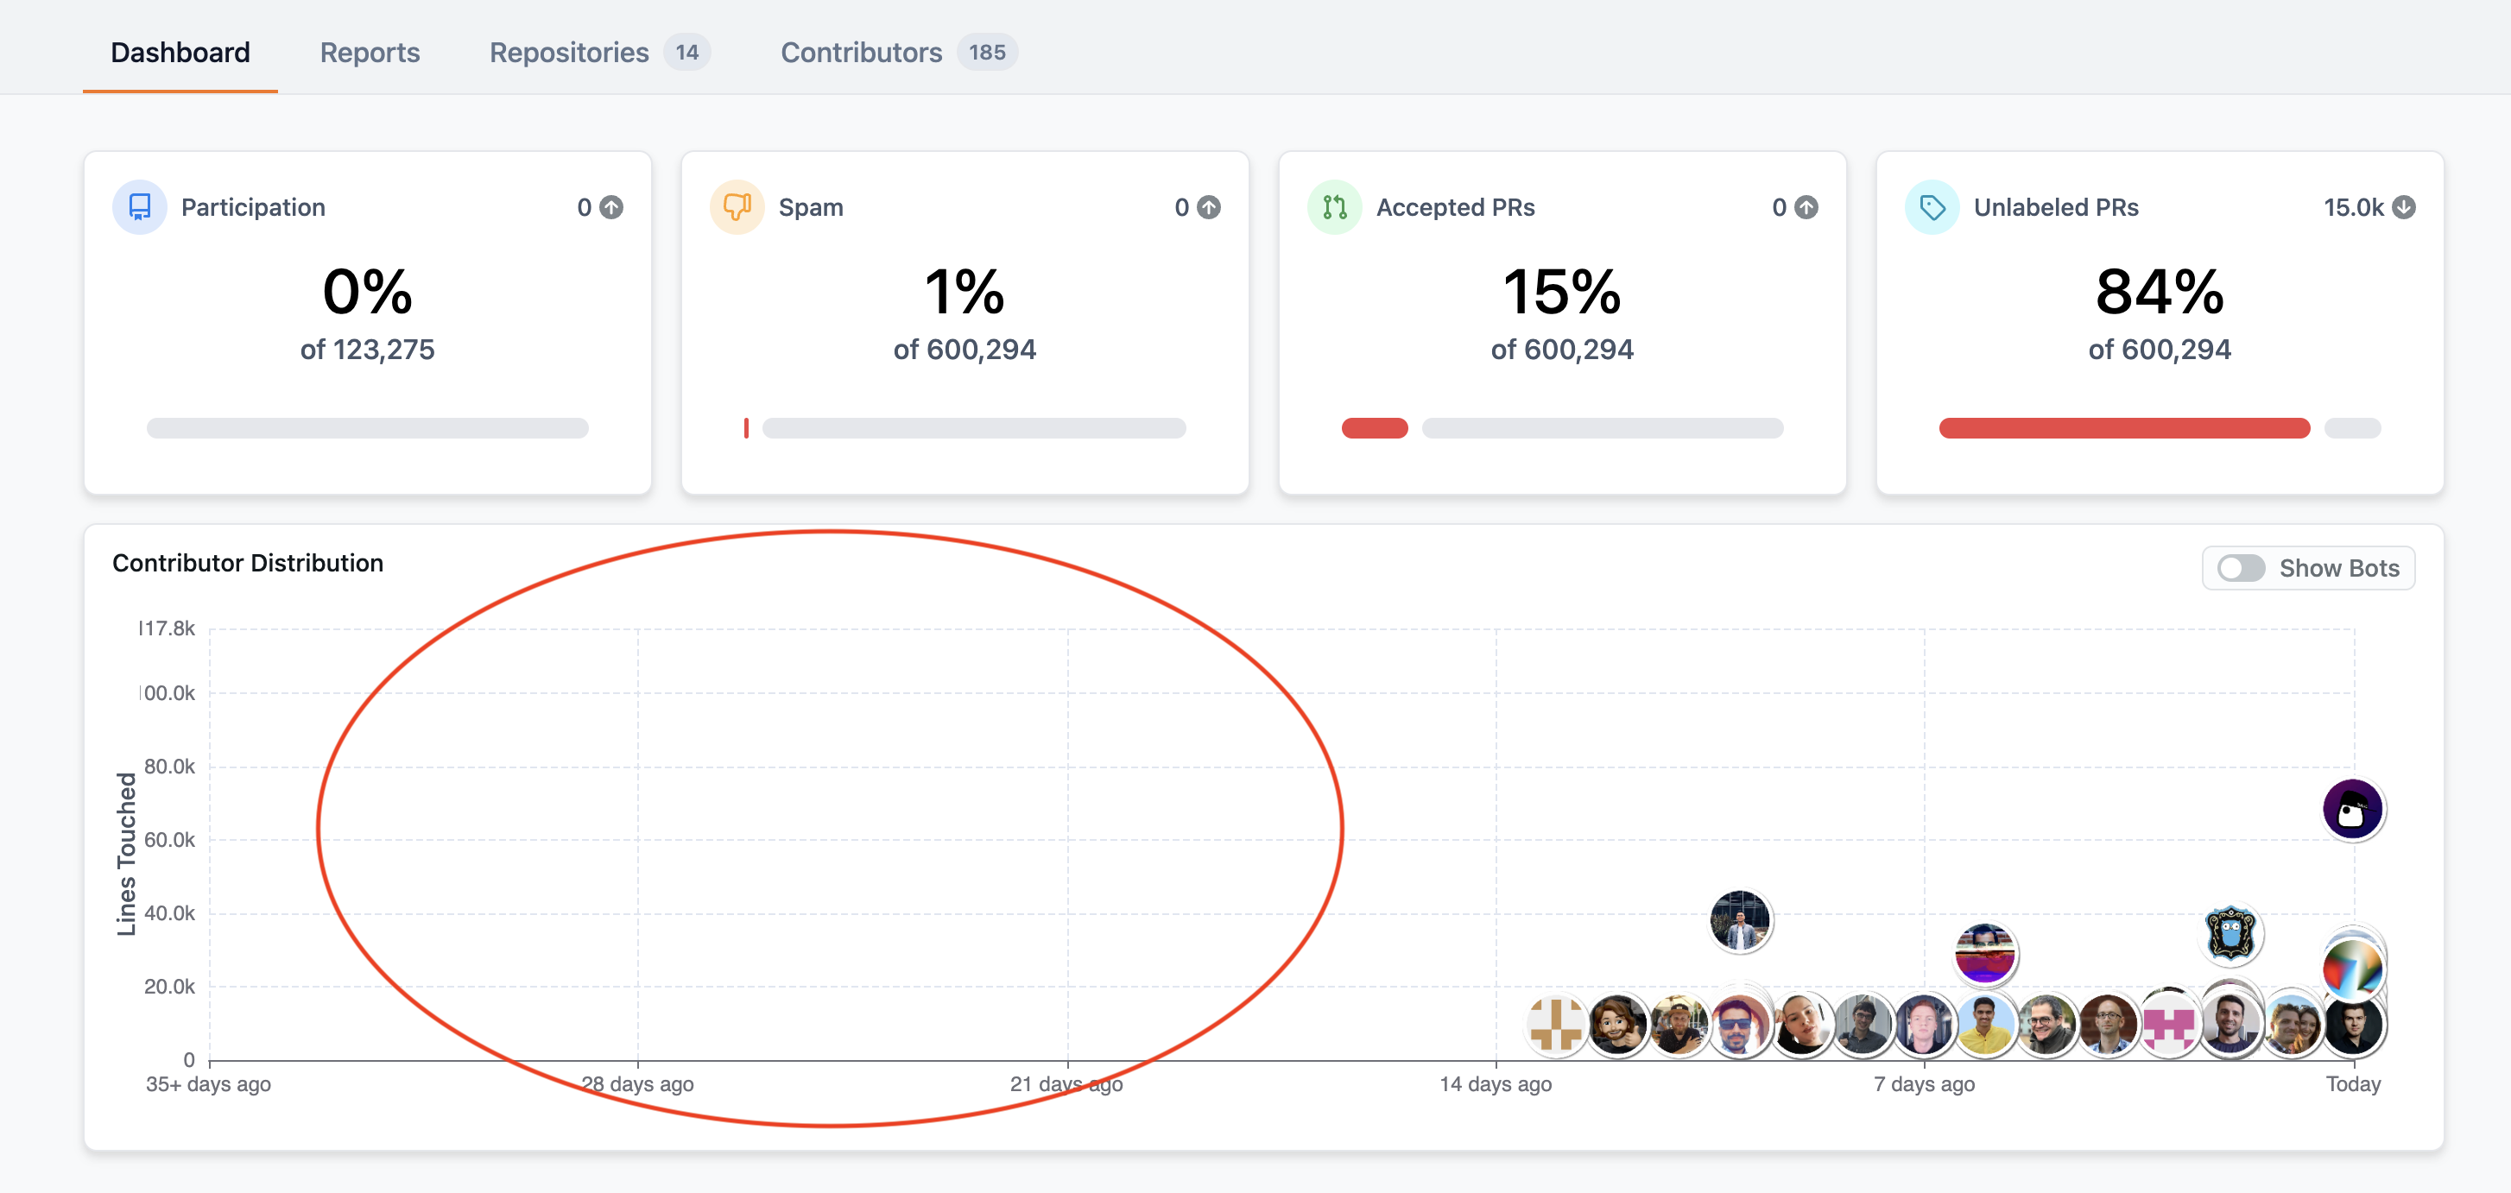Image resolution: width=2511 pixels, height=1193 pixels.
Task: Click the Accepted PRs red progress segment
Action: [x=1375, y=428]
